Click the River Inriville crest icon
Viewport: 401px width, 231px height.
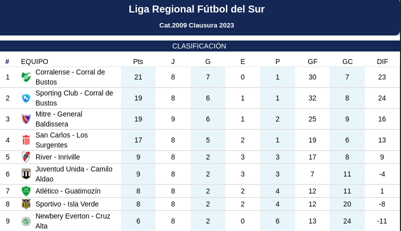pyautogui.click(x=26, y=157)
